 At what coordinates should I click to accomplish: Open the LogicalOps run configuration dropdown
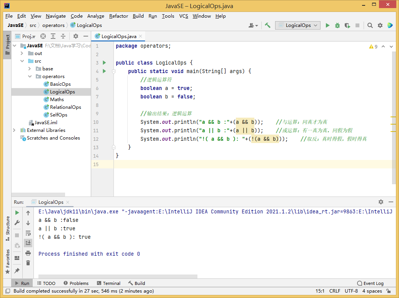298,25
